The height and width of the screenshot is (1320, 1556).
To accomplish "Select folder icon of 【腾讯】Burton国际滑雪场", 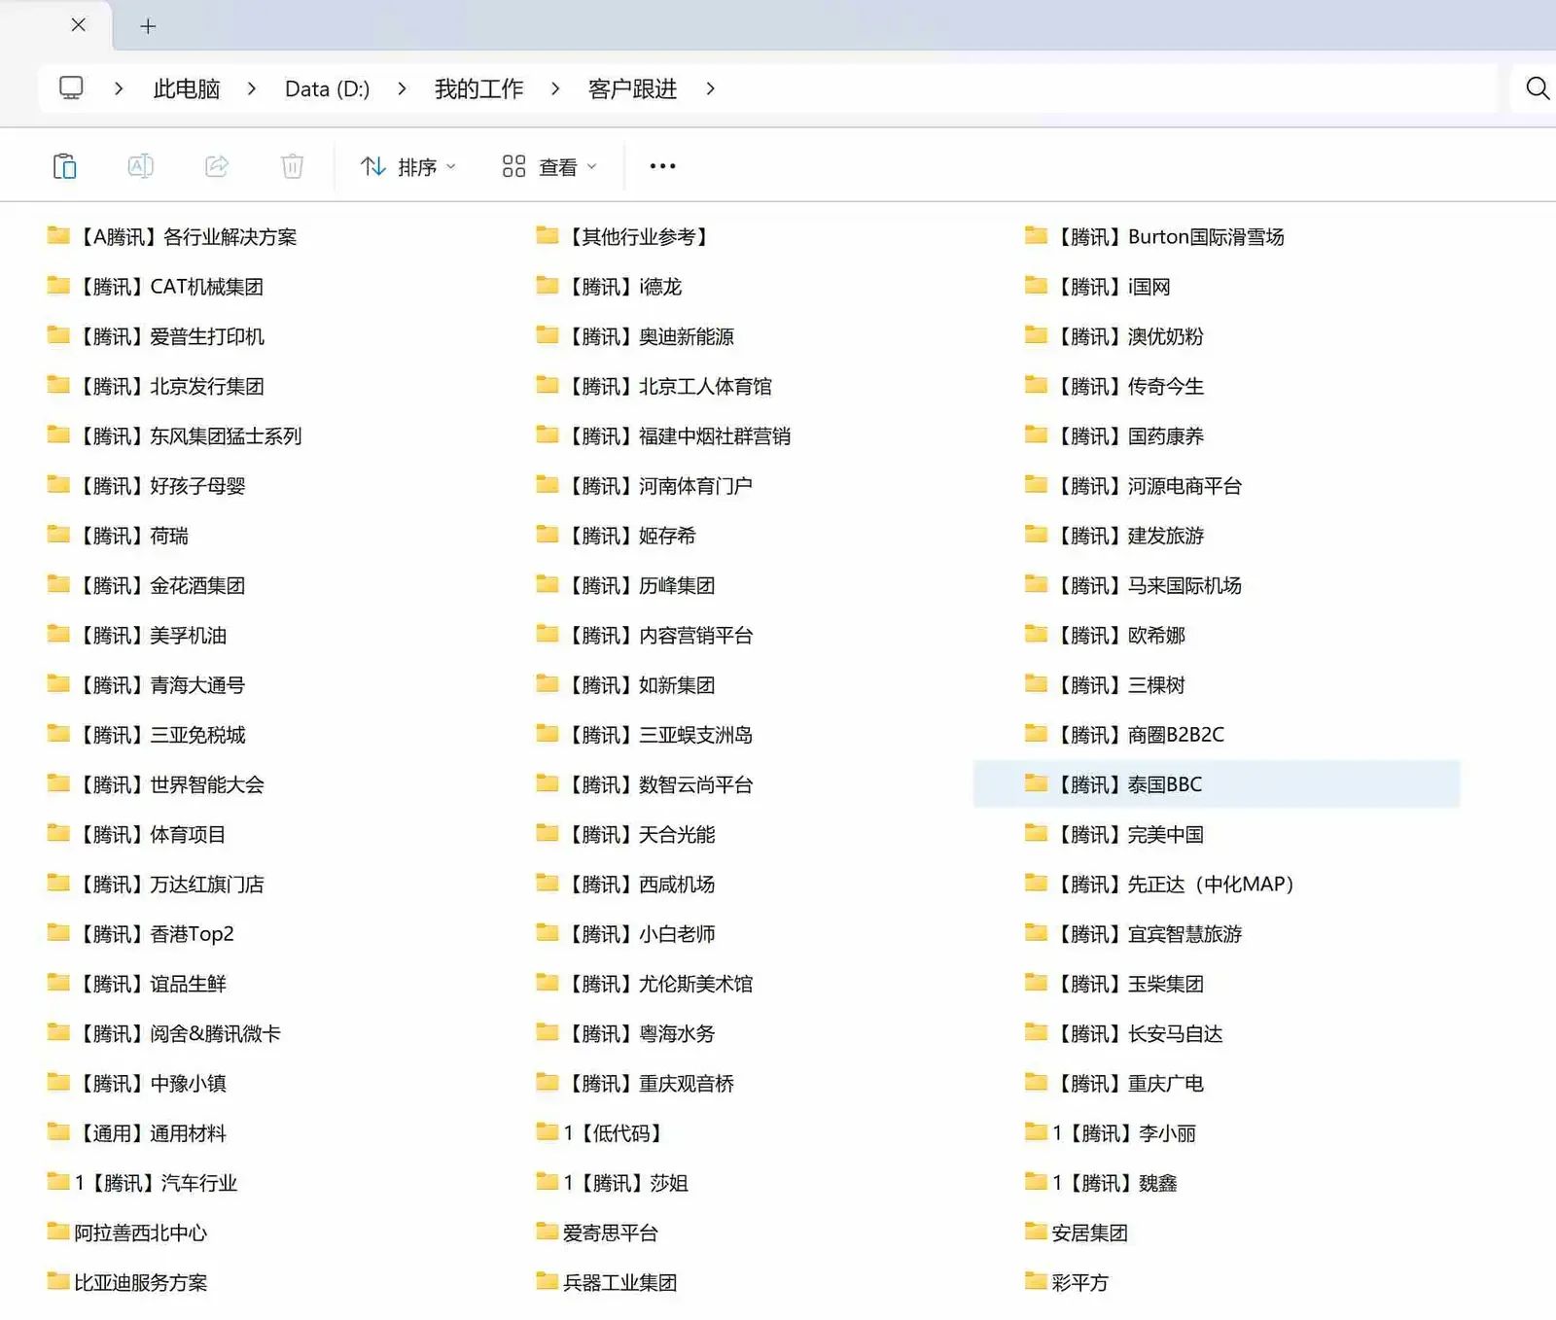I will (x=1037, y=235).
